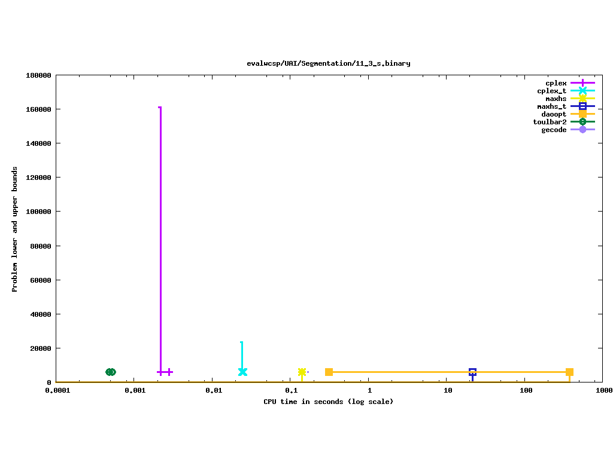Select the daoopt legend label
The width and height of the screenshot is (613, 459).
(x=554, y=114)
